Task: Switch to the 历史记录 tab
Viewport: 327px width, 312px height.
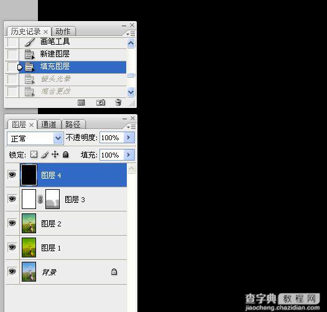Action: click(25, 32)
